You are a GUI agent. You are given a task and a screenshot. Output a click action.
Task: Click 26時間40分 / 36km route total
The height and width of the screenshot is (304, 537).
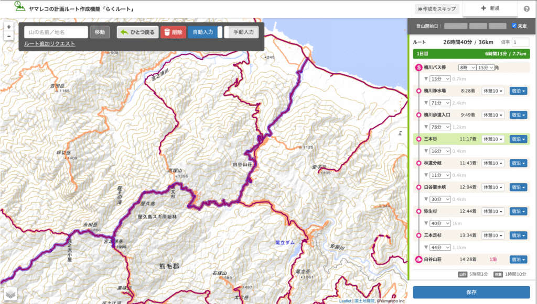[468, 42]
